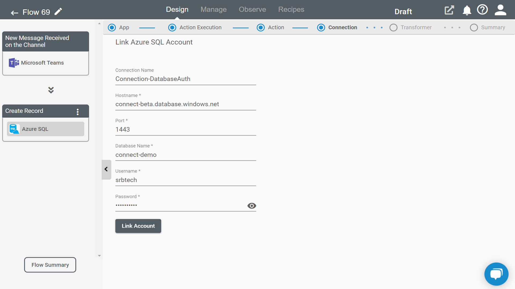
Task: Click the Hostname input field
Action: (186, 104)
